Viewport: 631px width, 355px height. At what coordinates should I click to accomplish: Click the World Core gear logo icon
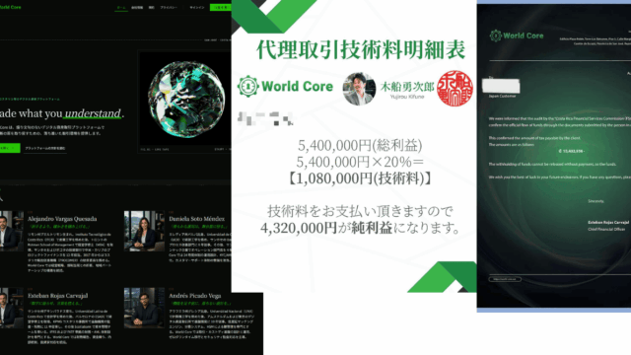coord(247,86)
